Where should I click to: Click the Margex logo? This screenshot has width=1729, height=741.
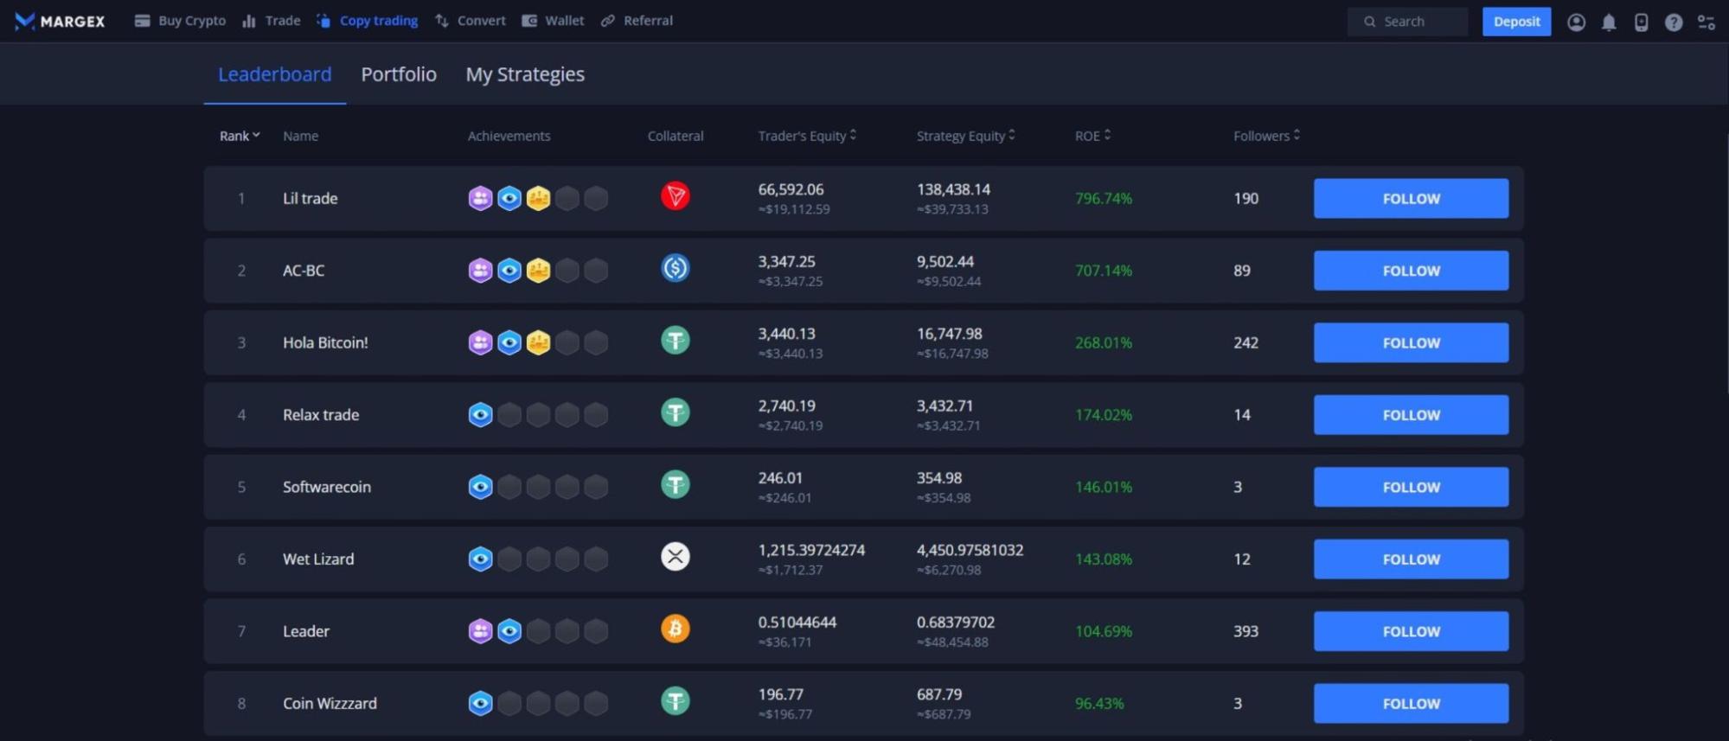click(60, 21)
